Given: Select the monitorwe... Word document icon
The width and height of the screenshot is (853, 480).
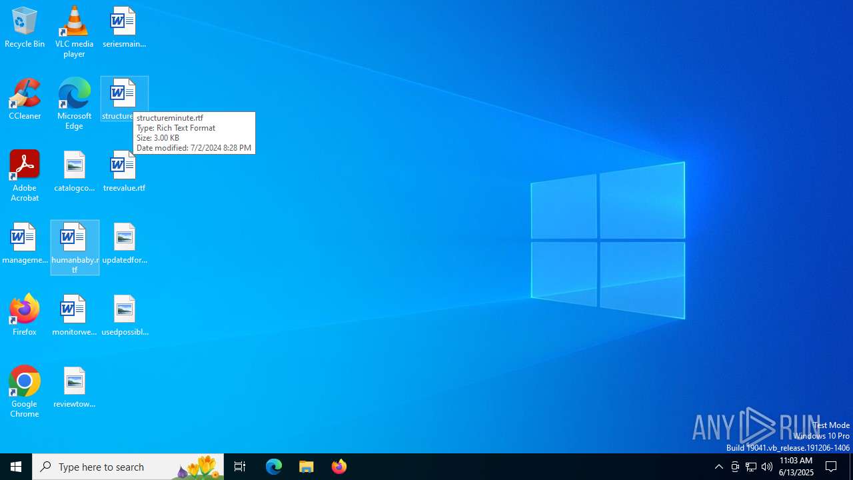Looking at the screenshot, I should (x=74, y=315).
